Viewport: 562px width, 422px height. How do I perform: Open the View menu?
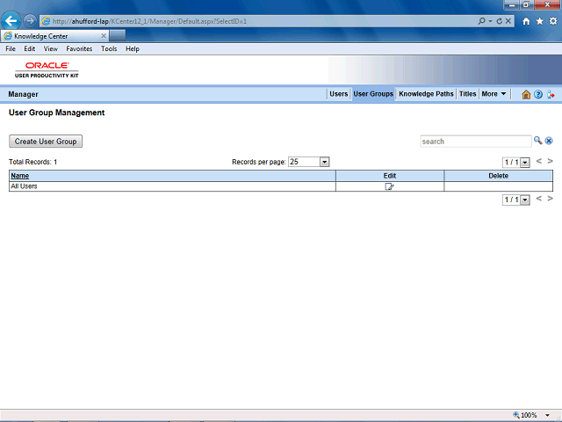[51, 49]
